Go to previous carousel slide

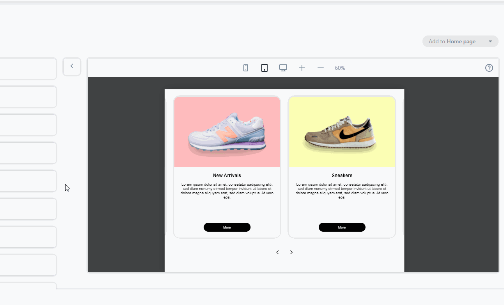click(x=277, y=252)
